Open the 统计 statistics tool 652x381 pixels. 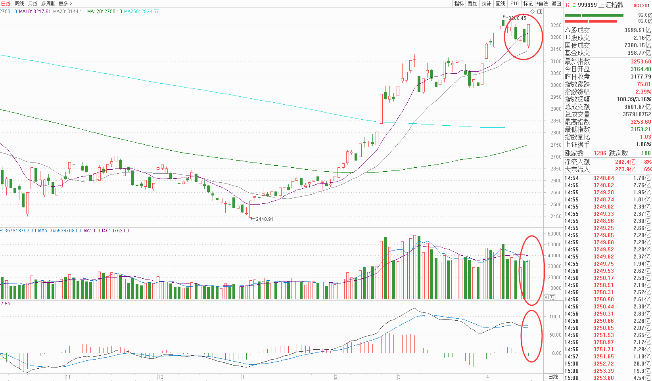[486, 4]
